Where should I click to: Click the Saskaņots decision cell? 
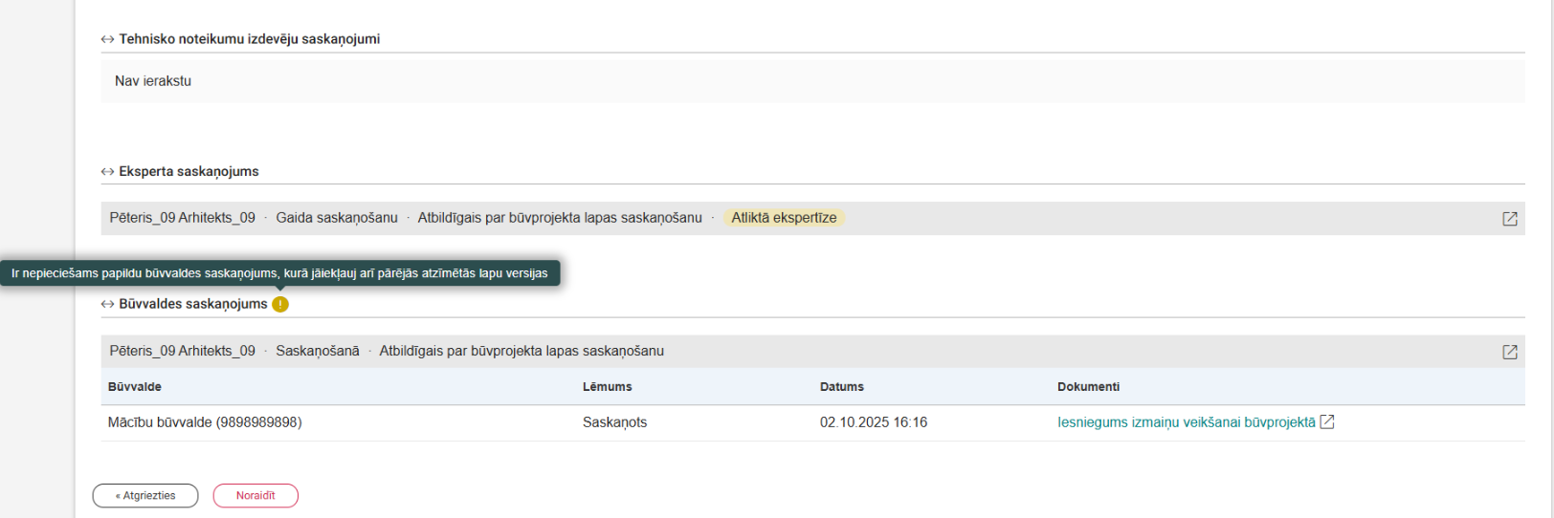coord(614,422)
